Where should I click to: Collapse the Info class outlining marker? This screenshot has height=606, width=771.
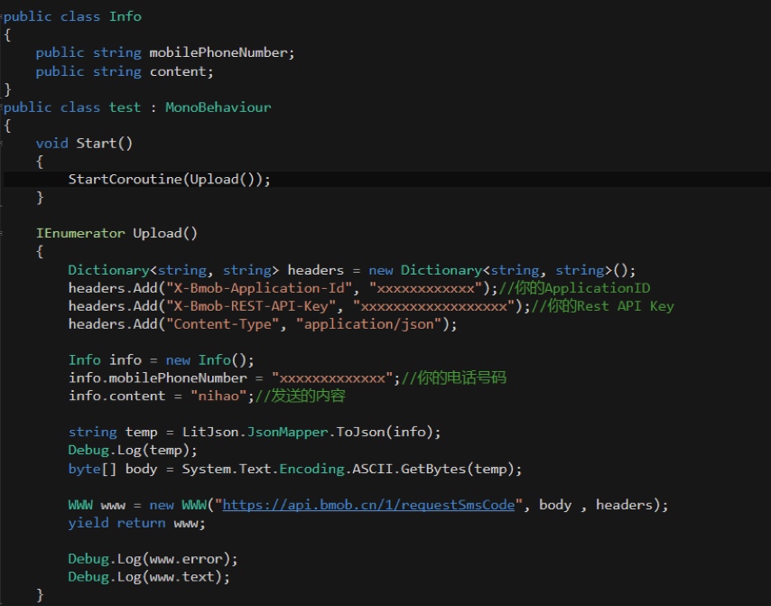pos(3,16)
